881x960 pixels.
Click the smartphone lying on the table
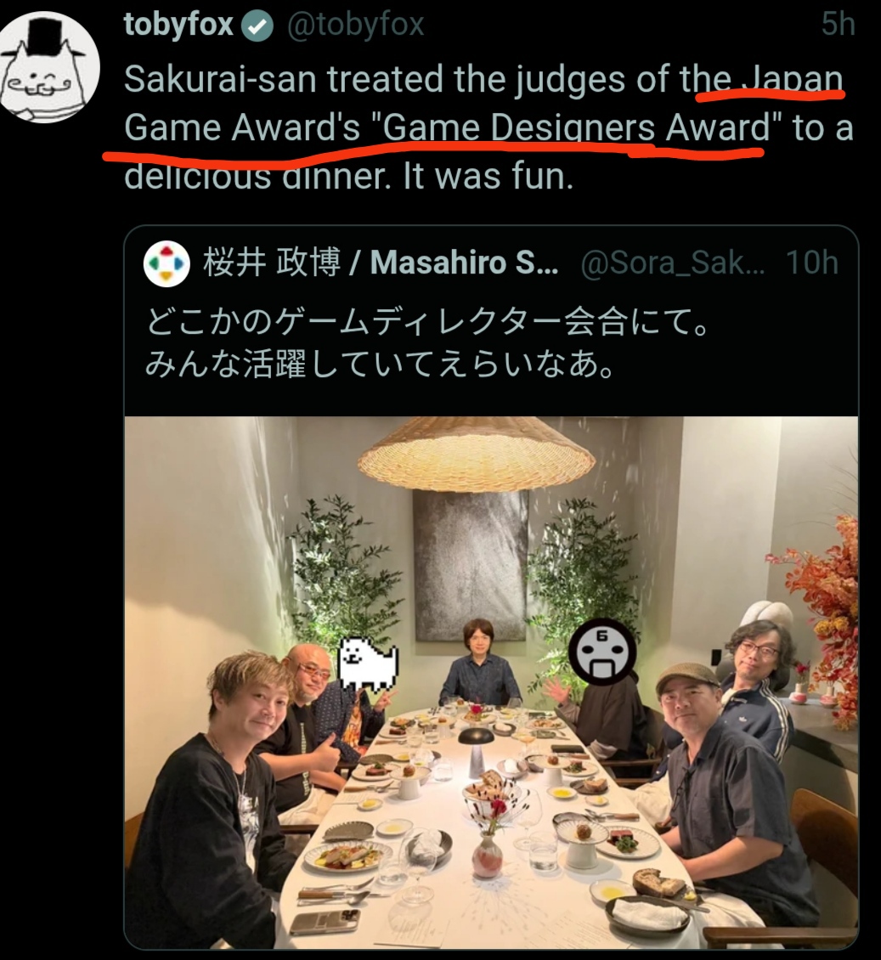tap(325, 922)
